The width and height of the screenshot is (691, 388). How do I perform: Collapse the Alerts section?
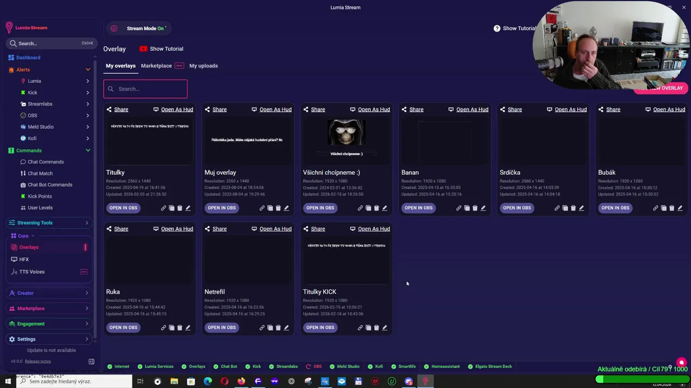point(88,70)
